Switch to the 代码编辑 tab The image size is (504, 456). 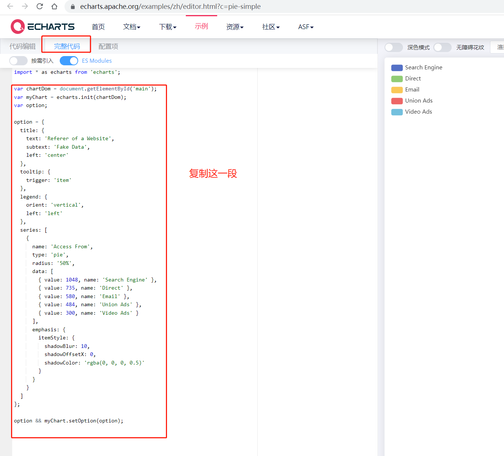22,46
